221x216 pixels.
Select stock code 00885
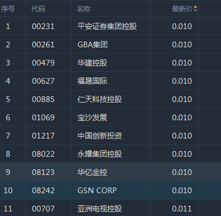[43, 99]
